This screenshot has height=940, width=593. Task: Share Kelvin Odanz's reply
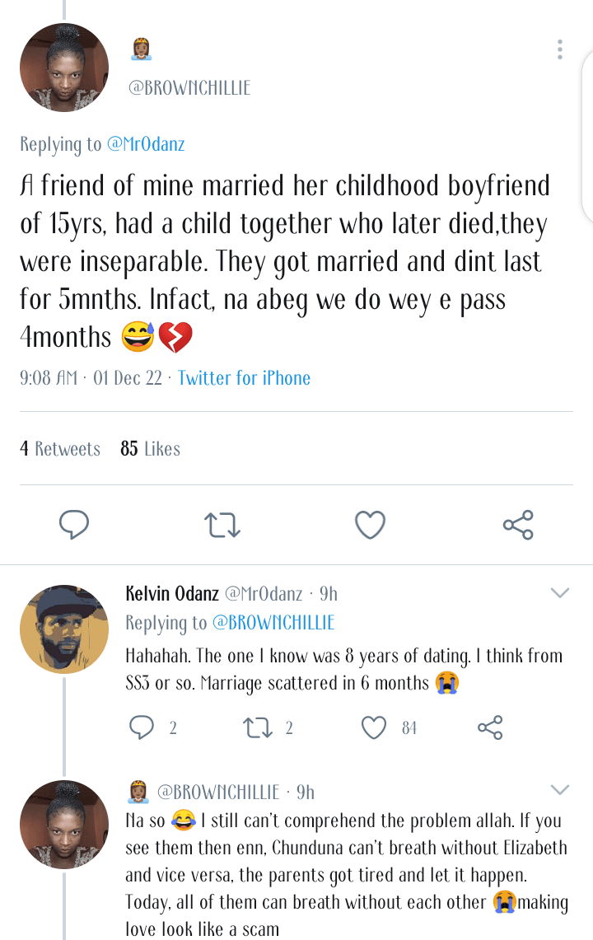tap(490, 727)
